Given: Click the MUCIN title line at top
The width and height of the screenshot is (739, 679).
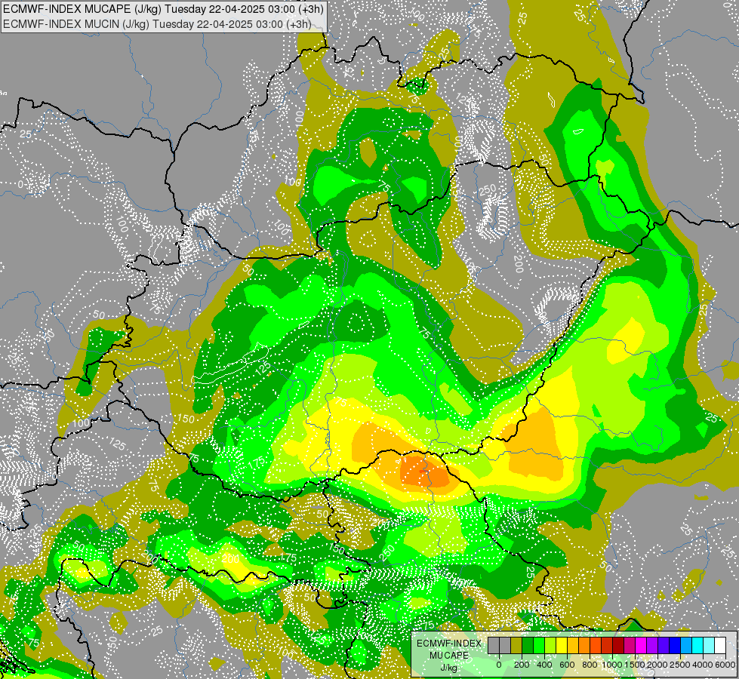Looking at the screenshot, I should 157,24.
